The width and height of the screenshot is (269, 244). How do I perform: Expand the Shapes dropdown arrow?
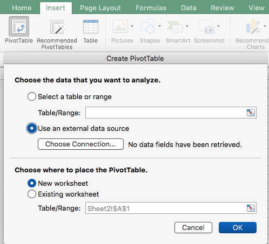click(x=159, y=26)
